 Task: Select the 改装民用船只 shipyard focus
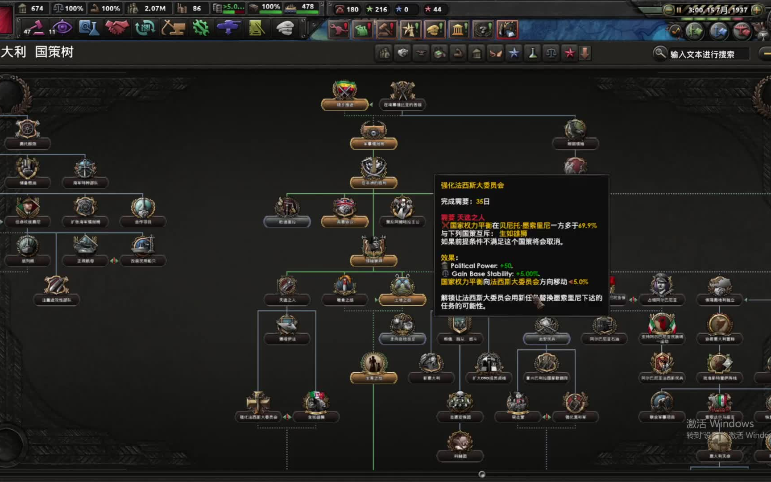[143, 251]
